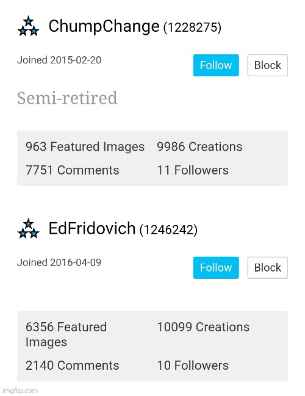
Task: Click the Semi-retired tagline text
Action: click(x=67, y=98)
